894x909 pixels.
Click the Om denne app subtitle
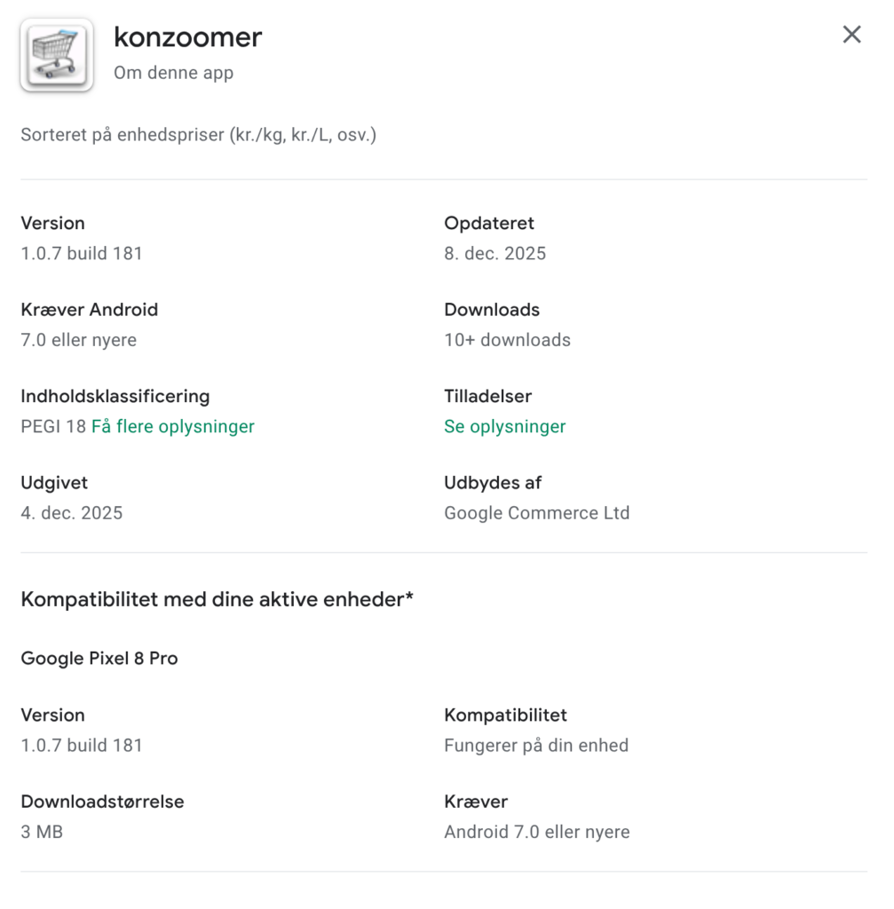click(173, 73)
